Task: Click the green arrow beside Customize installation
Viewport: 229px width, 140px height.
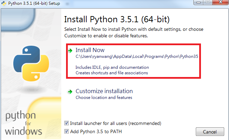Action: pos(70,92)
